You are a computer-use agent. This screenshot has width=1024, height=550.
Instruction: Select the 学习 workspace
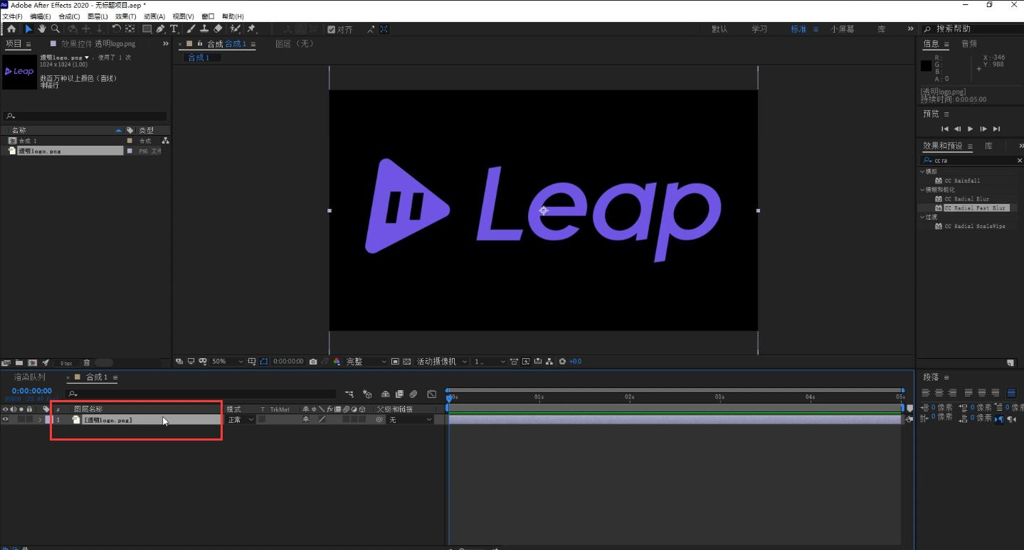(x=759, y=29)
